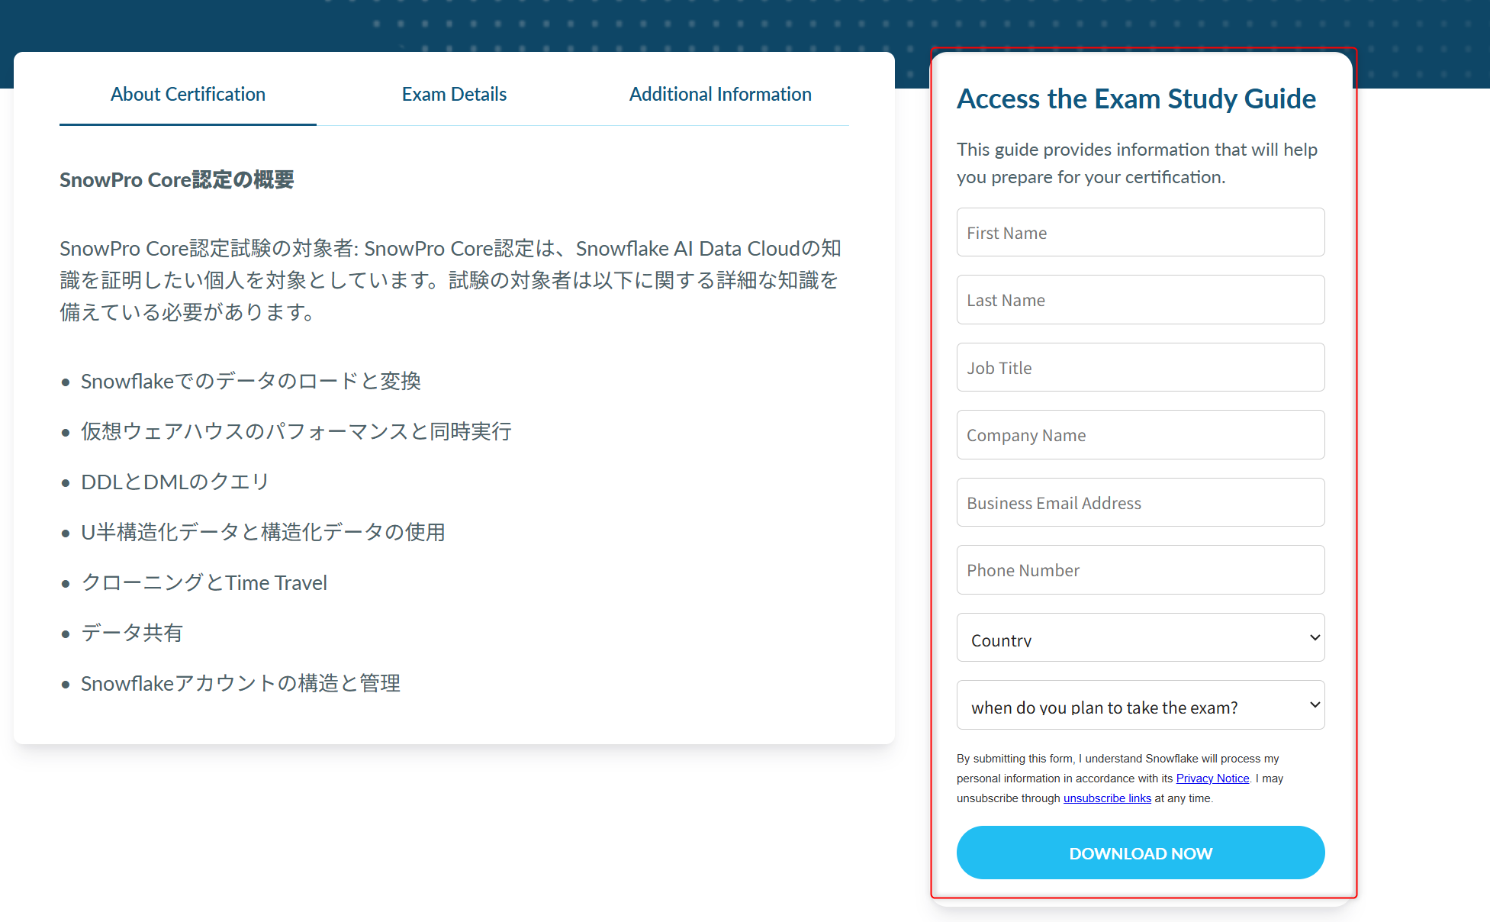Viewport: 1490px width, 922px height.
Task: Select the Company Name field
Action: tap(1141, 435)
